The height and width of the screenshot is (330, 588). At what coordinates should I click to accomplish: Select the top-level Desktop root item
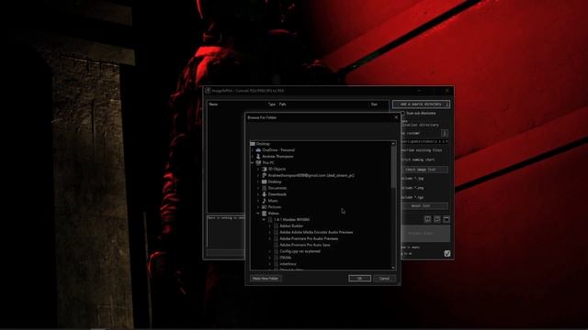tap(263, 144)
